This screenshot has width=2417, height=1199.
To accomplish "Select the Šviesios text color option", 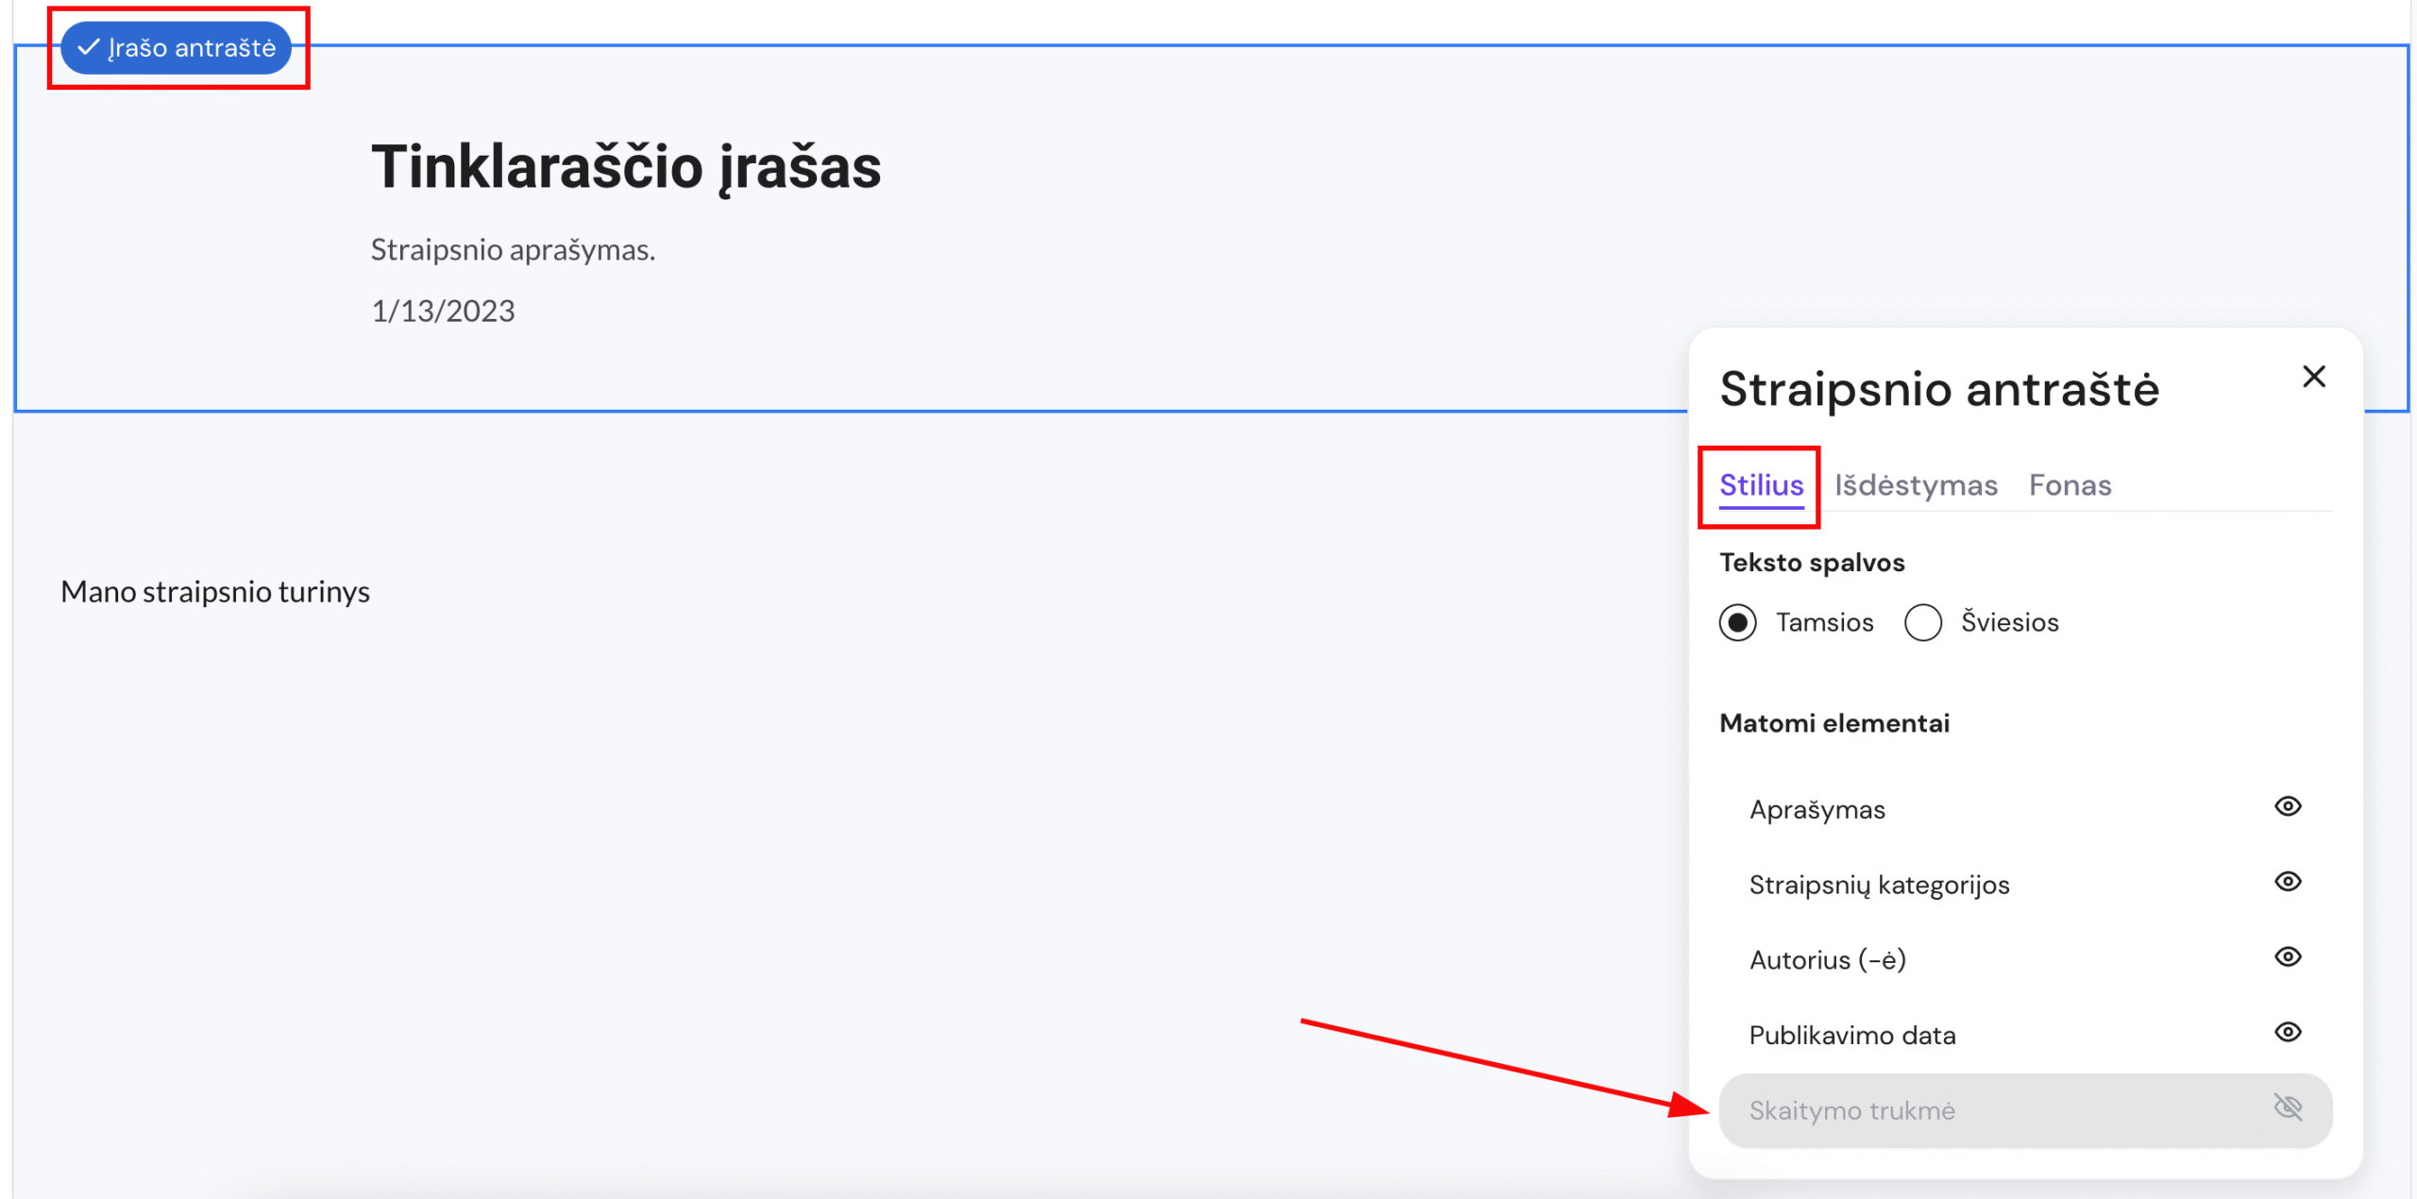I will click(1922, 623).
